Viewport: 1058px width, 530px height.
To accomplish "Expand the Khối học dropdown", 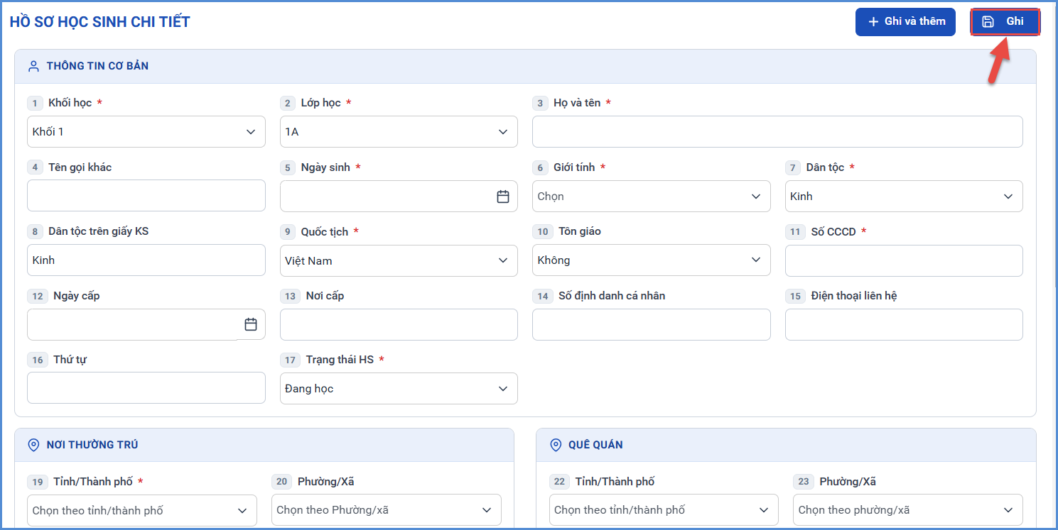I will coord(146,132).
